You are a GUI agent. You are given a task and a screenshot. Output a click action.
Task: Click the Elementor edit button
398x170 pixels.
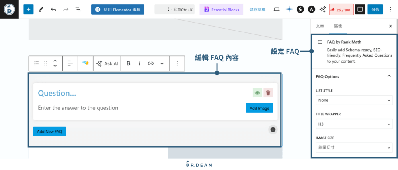coord(117,10)
